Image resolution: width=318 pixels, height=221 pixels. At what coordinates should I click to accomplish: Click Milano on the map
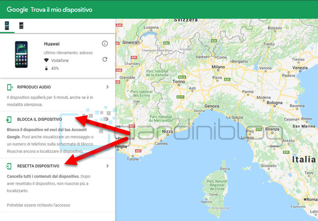[218, 67]
